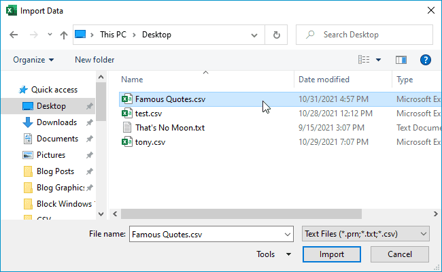This screenshot has height=272, width=442.
Task: Open the Organize menu
Action: click(x=33, y=60)
